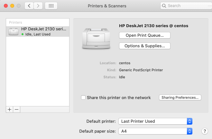Click the large printer image

pyautogui.click(x=96, y=38)
